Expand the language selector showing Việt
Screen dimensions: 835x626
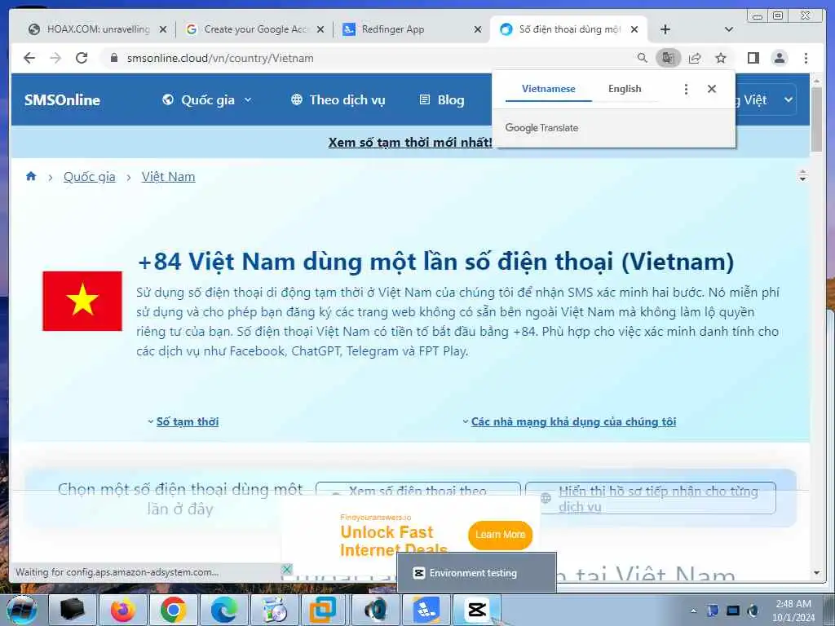[766, 99]
